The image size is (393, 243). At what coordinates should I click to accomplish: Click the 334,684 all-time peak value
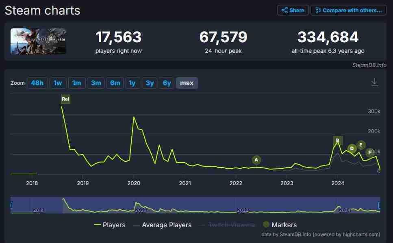coord(328,37)
